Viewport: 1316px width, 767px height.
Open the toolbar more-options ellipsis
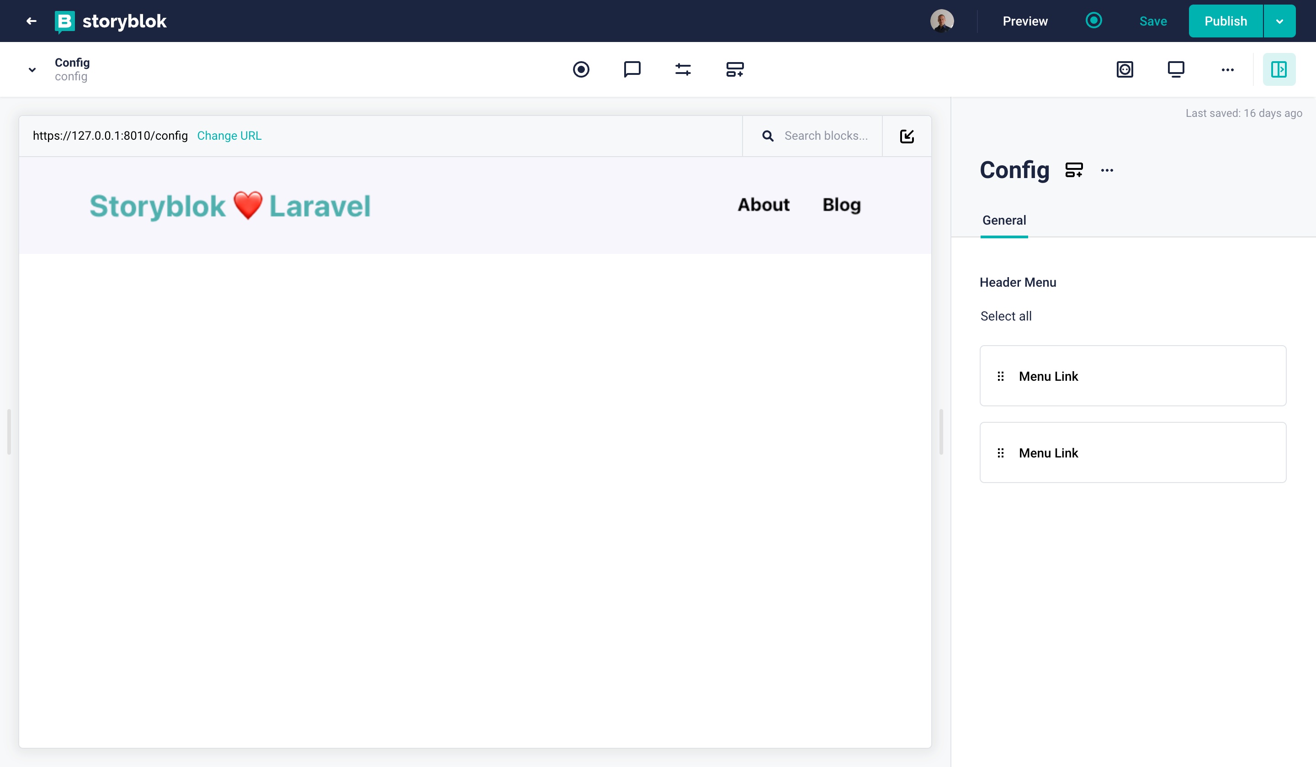[1228, 69]
